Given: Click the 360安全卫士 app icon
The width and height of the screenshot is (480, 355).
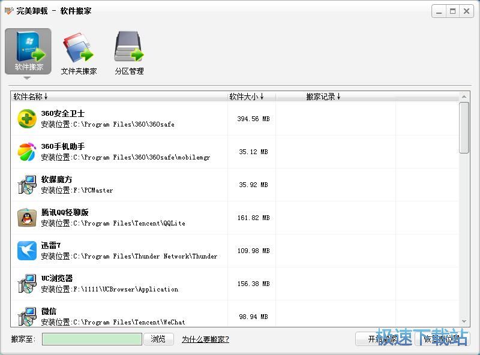Looking at the screenshot, I should point(27,119).
